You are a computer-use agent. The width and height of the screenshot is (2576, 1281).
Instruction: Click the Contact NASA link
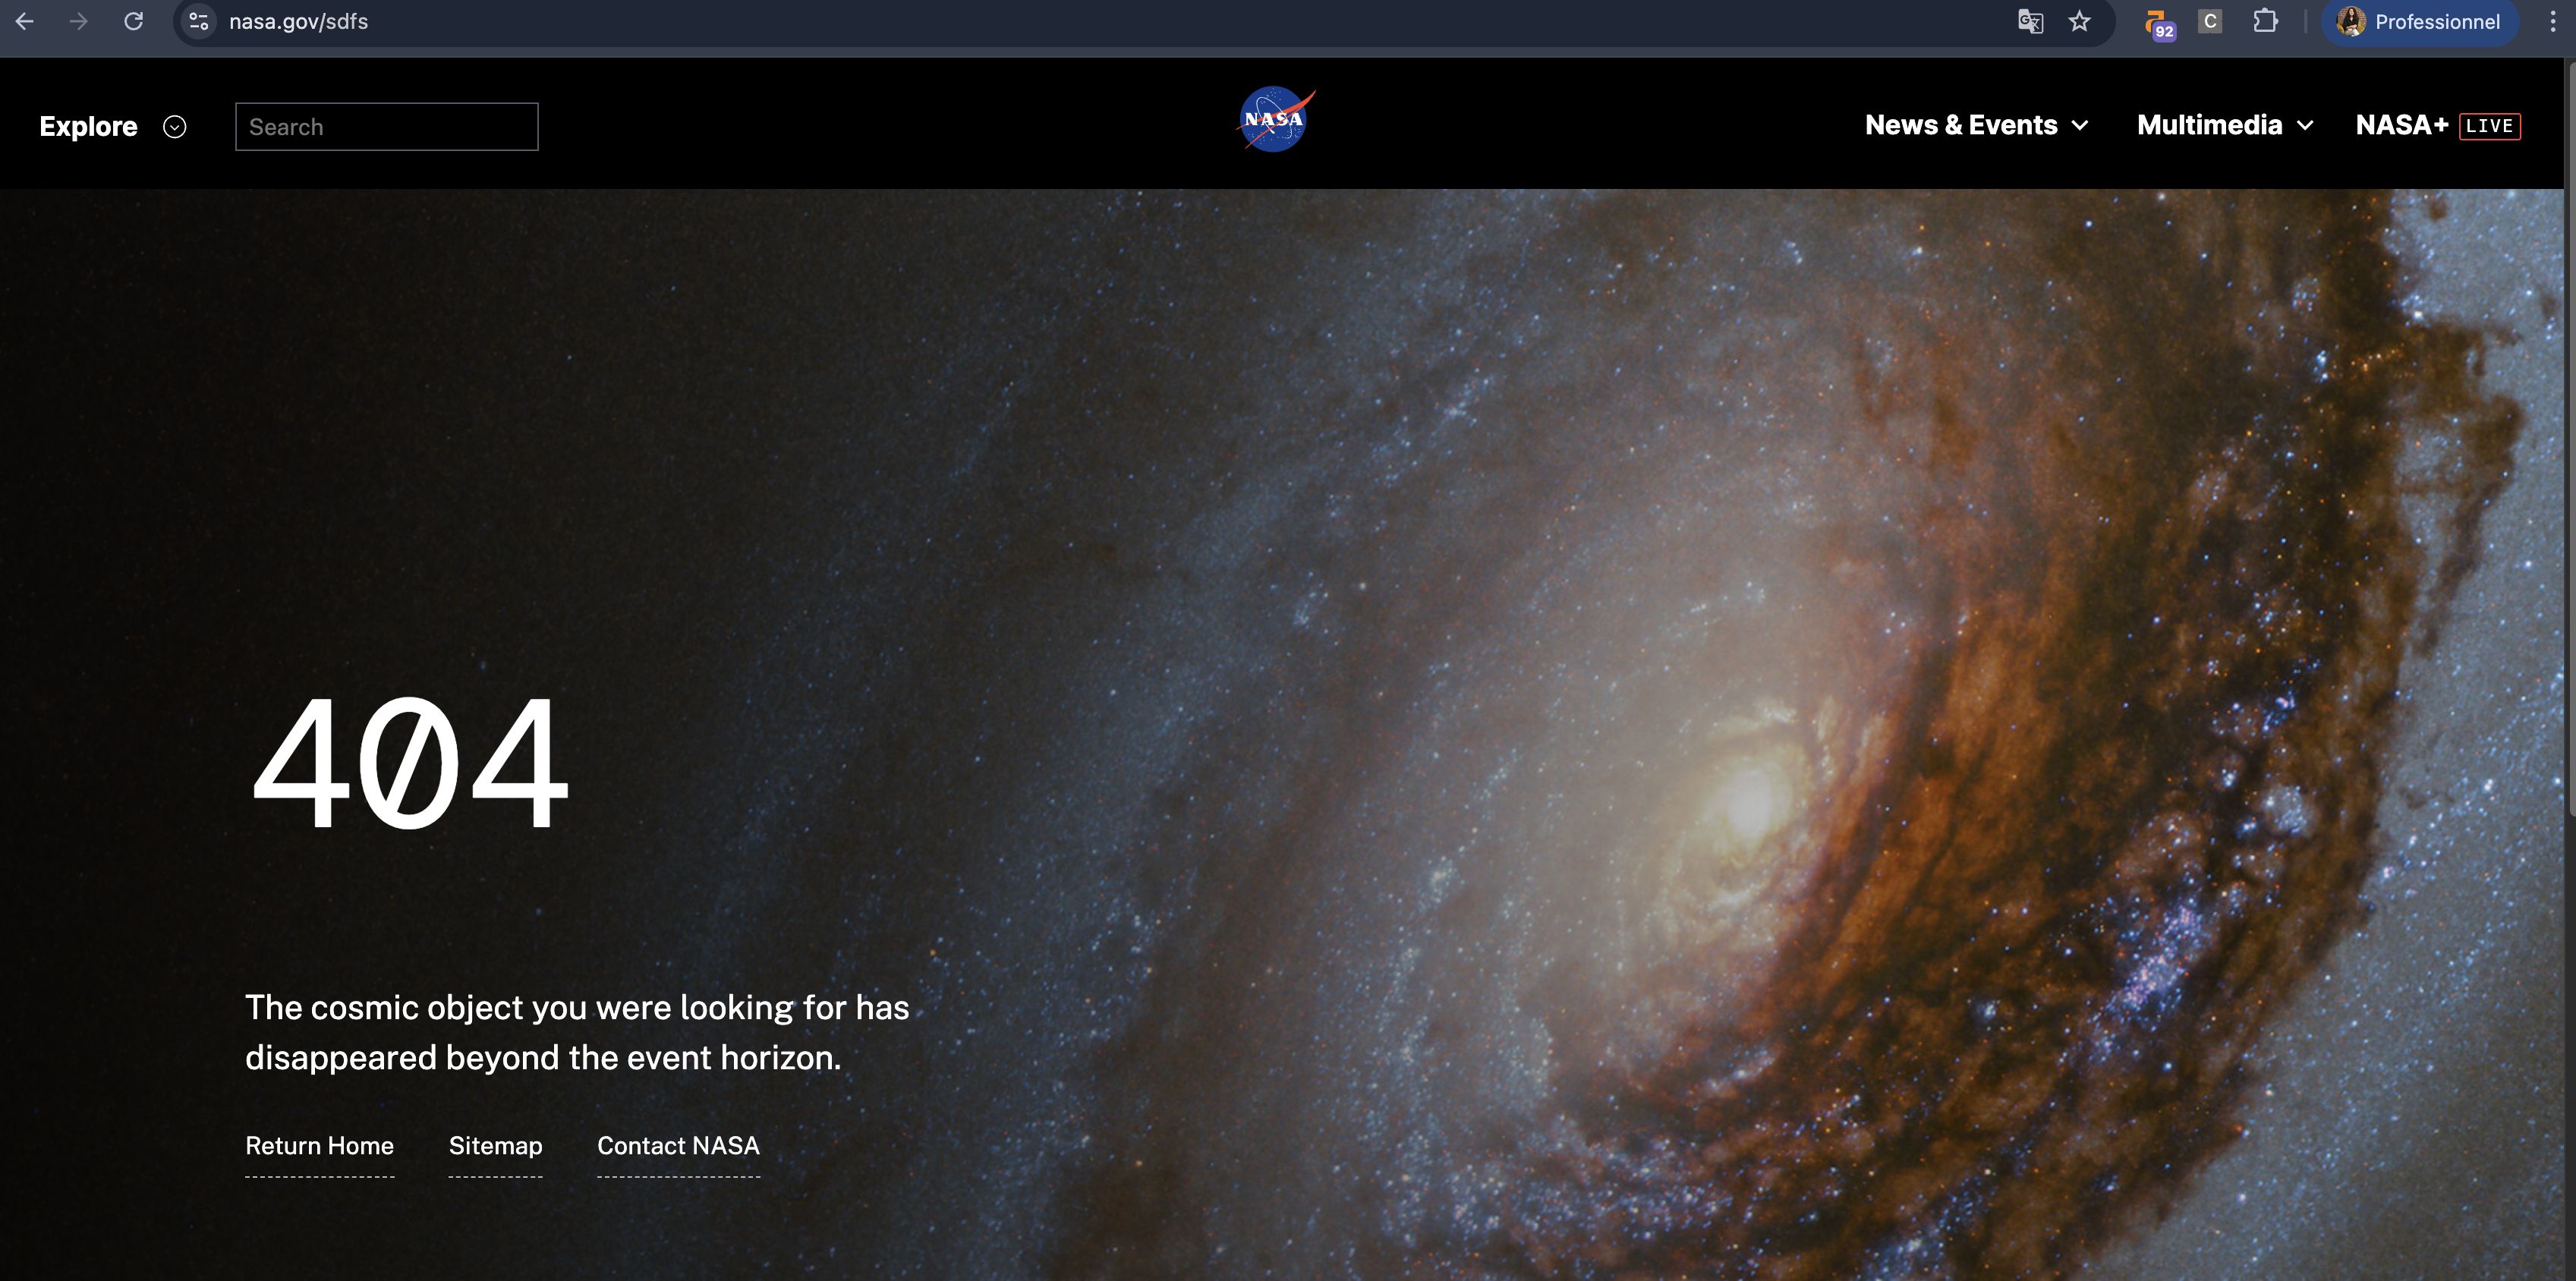(678, 1146)
